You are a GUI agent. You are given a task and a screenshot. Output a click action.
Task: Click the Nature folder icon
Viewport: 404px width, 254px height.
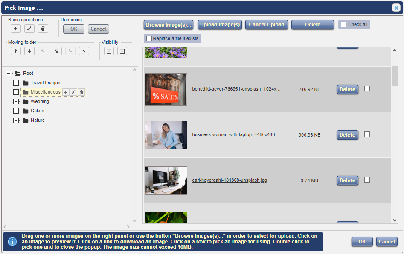[x=25, y=120]
